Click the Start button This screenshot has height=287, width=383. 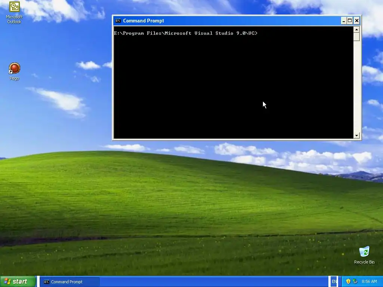(18, 282)
